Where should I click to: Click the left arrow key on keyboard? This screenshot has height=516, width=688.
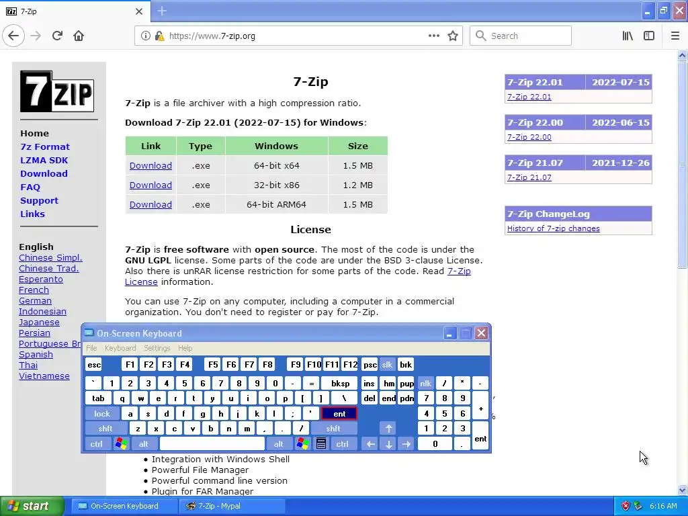[370, 443]
